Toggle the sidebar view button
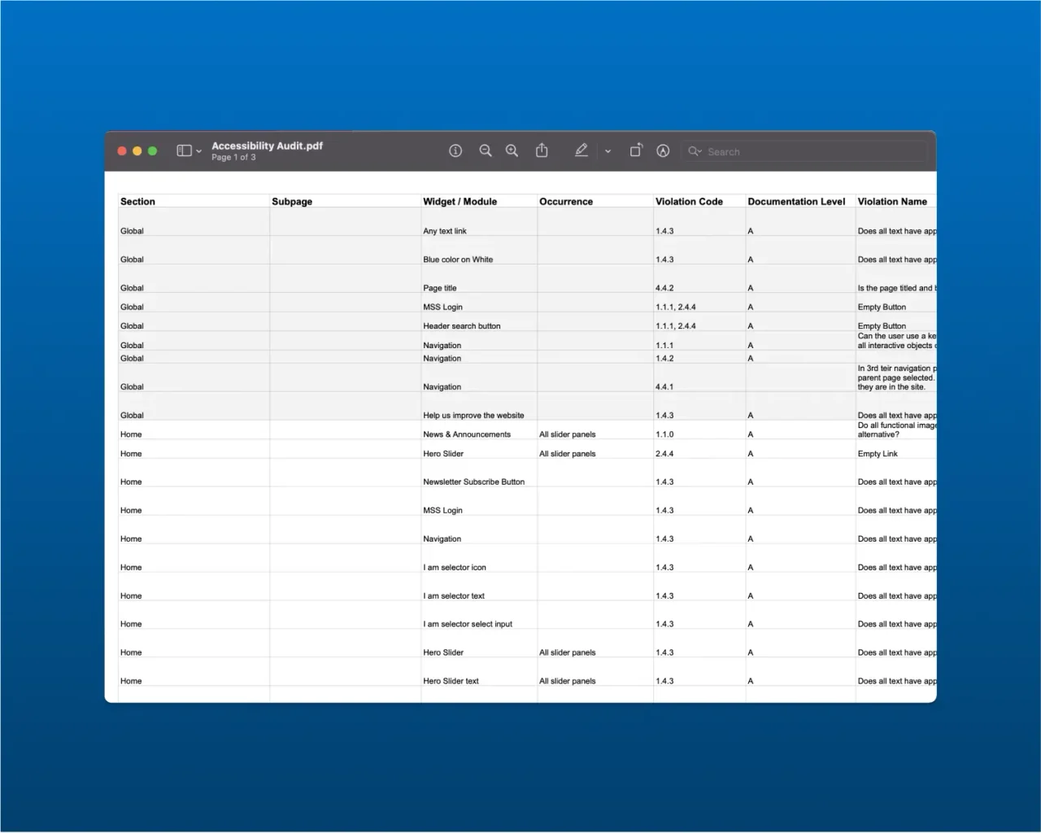 click(x=184, y=150)
